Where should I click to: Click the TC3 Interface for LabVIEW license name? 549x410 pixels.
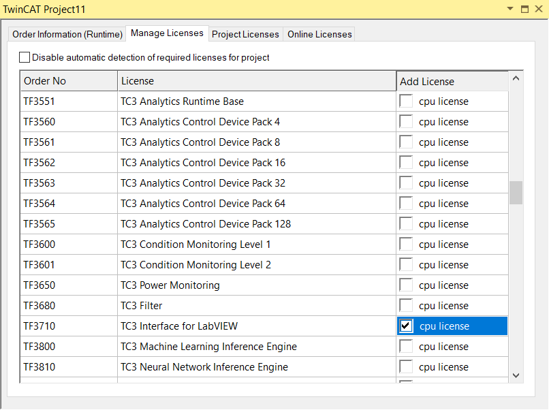pyautogui.click(x=179, y=326)
